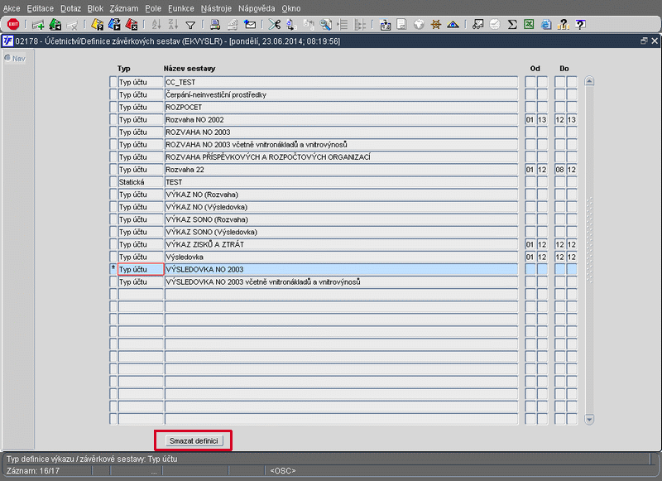Viewport: 662px width, 481px height.
Task: Enter query mode with the yellow question icon
Action: coord(98,25)
